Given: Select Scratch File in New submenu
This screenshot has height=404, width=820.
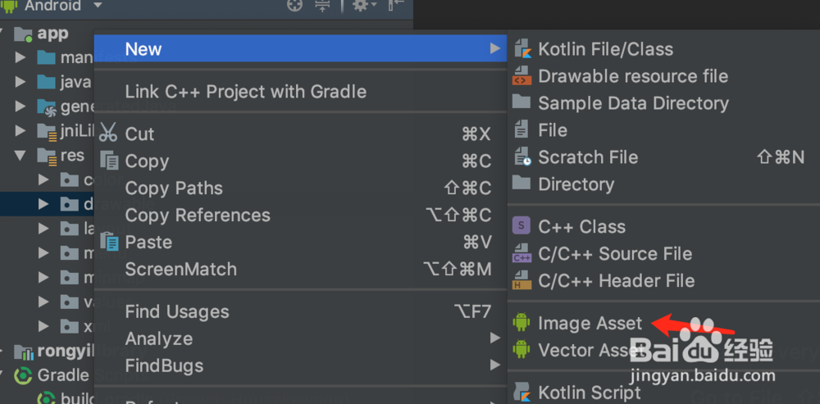Looking at the screenshot, I should (x=587, y=157).
